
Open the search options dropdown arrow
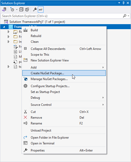[x=128, y=16]
